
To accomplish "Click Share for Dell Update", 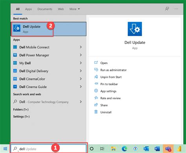I will pos(104,105).
